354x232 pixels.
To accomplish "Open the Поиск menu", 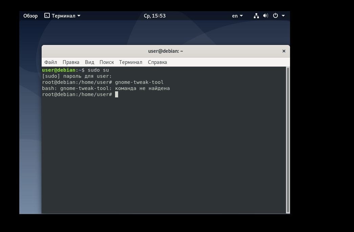I will [x=107, y=62].
